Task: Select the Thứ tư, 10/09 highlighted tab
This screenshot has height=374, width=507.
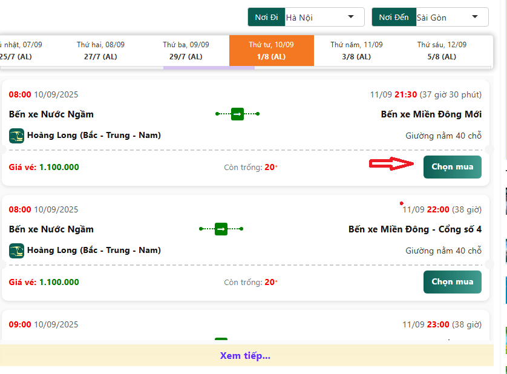Action: tap(271, 50)
